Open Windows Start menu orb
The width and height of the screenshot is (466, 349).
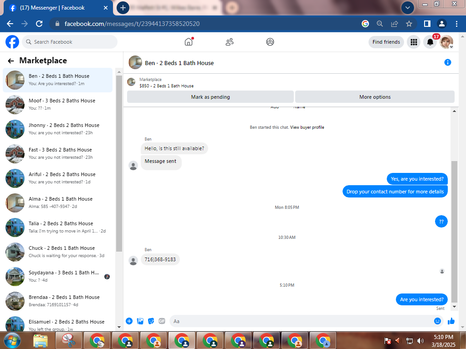(12, 340)
